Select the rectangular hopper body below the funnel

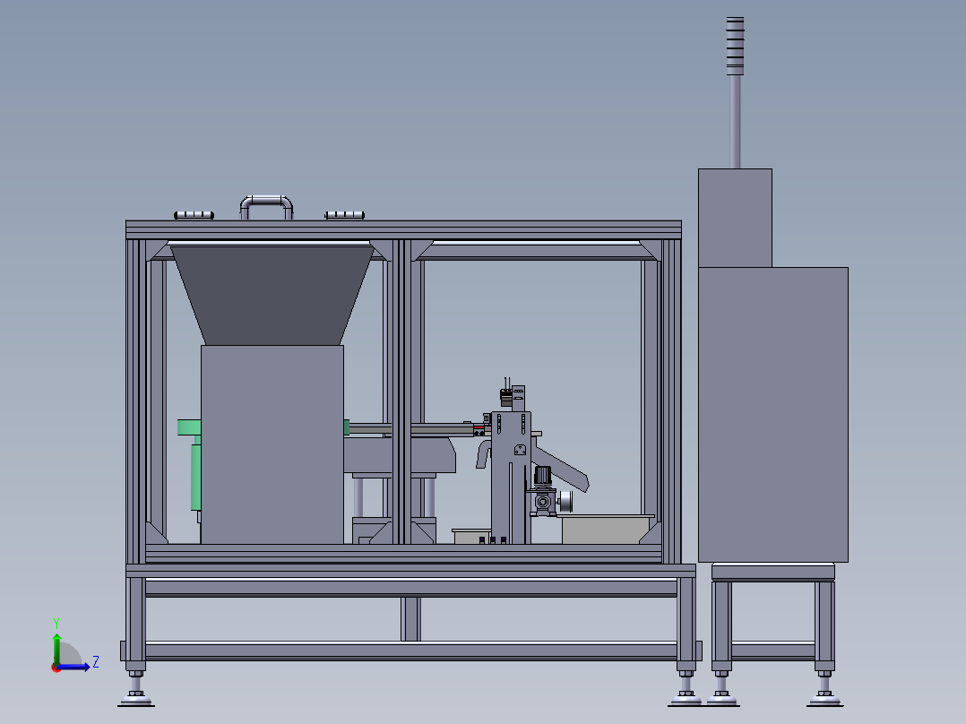[x=272, y=444]
